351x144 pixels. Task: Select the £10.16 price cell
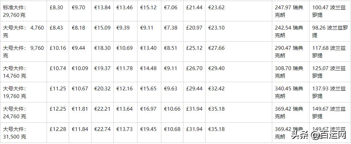click(x=58, y=48)
